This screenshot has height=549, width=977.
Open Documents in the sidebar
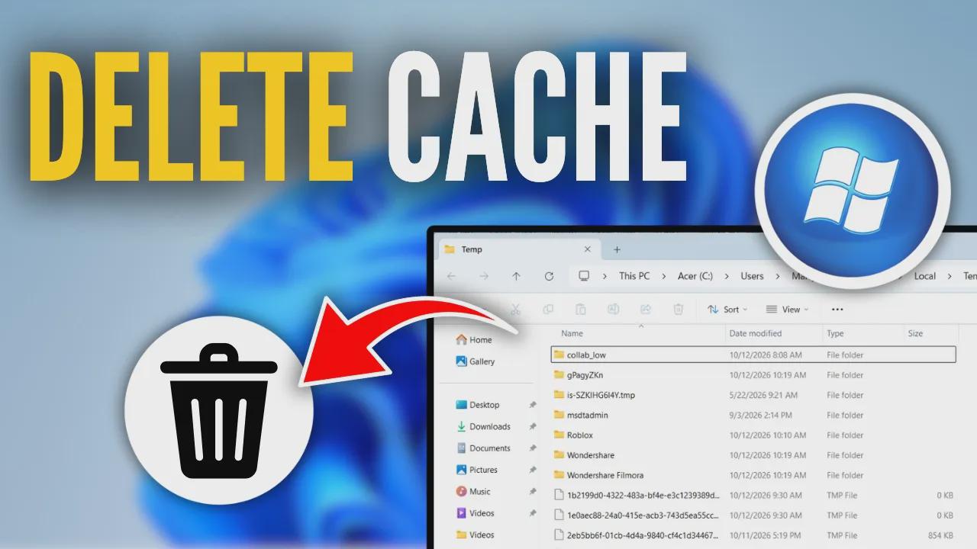pyautogui.click(x=483, y=448)
